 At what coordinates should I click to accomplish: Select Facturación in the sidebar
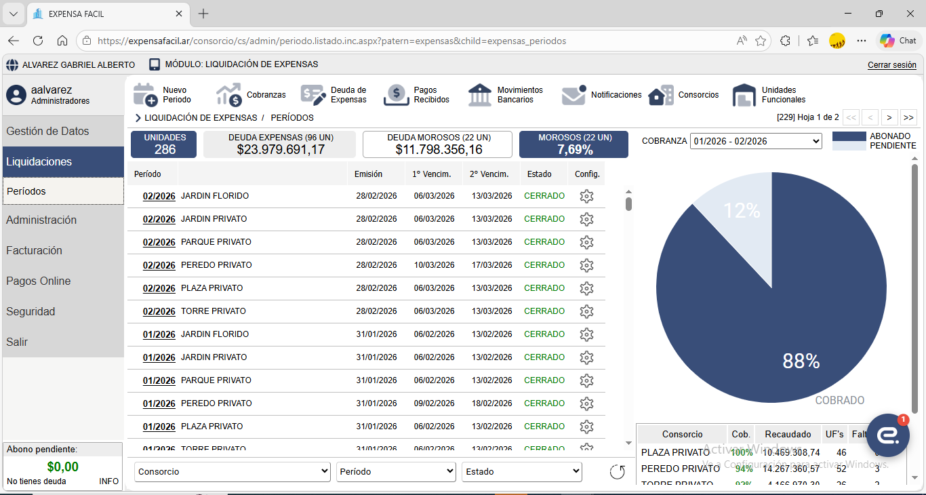click(62, 250)
